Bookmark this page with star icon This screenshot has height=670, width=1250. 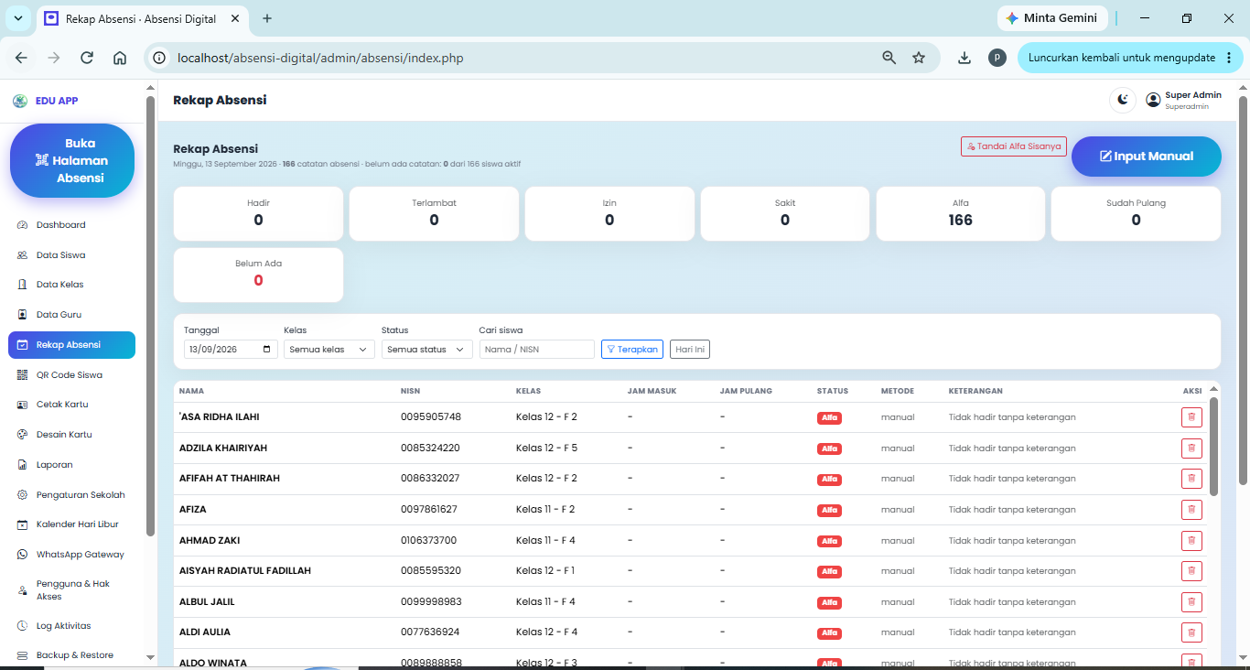pyautogui.click(x=919, y=58)
